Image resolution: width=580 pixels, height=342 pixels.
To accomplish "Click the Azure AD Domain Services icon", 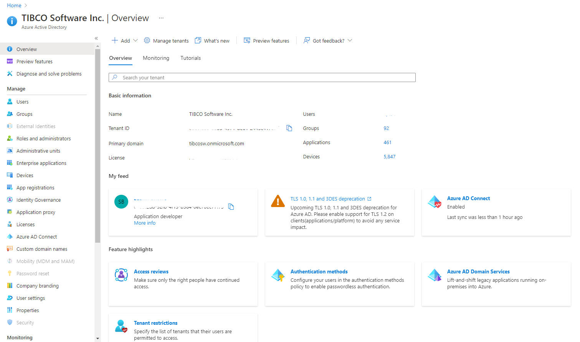I will (x=435, y=275).
